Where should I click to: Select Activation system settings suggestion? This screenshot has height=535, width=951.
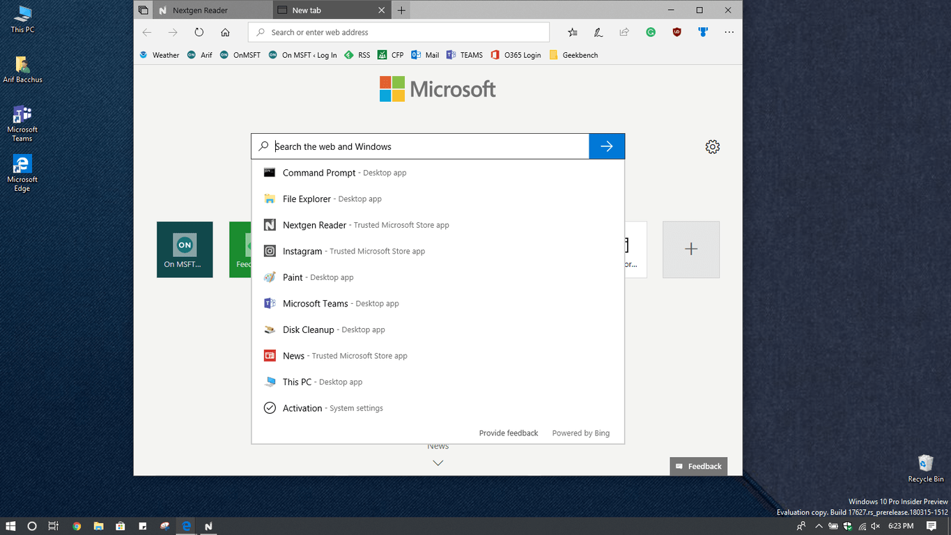[438, 408]
